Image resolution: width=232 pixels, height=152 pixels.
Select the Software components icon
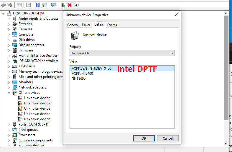(15, 140)
